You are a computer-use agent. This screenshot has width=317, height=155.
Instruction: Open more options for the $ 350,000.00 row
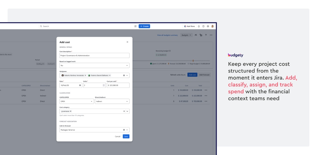(206, 90)
